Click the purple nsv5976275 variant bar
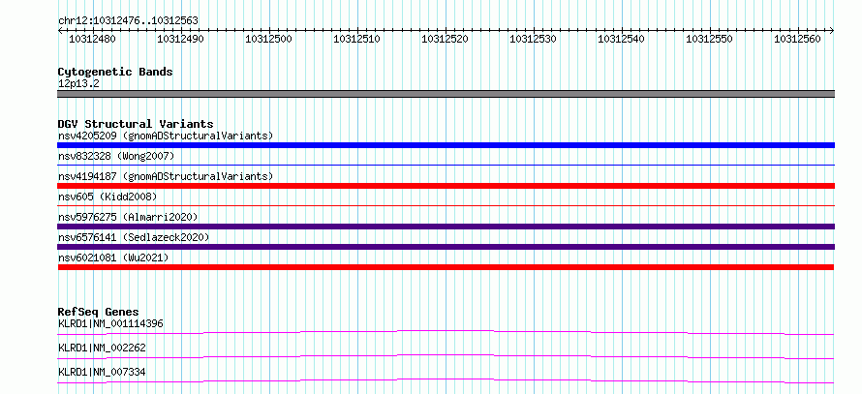Viewport: 862px width, 394px height. pyautogui.click(x=446, y=227)
